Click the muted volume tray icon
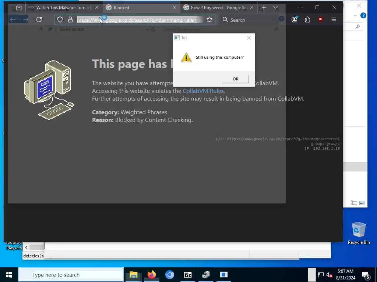The image size is (377, 282). (x=330, y=275)
